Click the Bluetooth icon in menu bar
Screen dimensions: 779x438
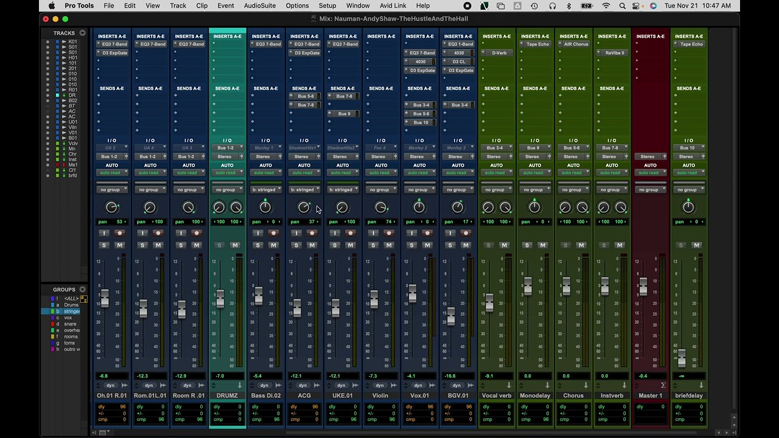pos(569,5)
